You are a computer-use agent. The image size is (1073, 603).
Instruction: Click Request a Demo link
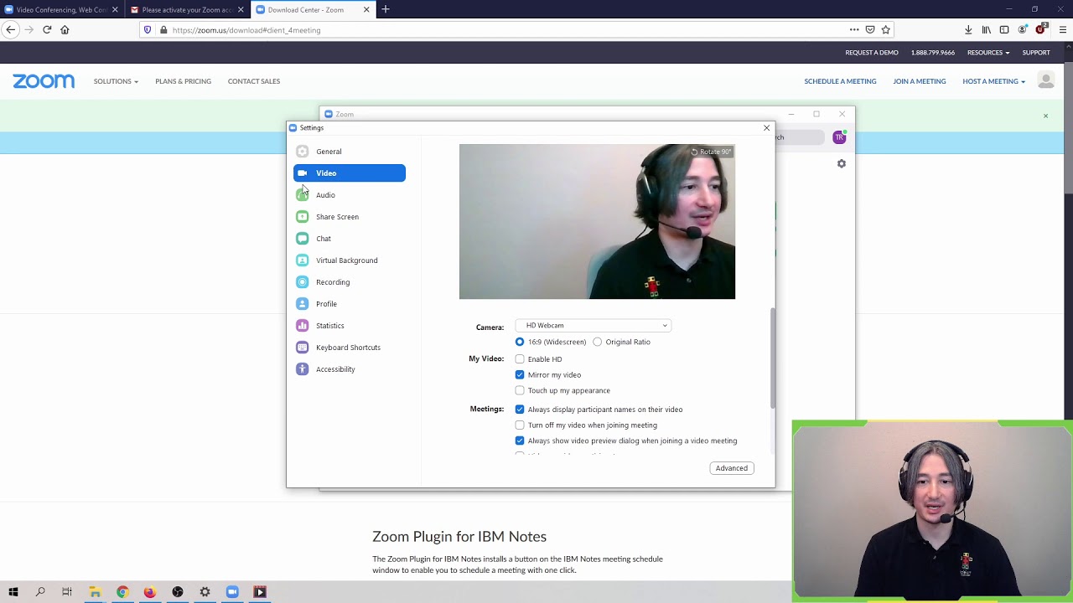(x=872, y=53)
